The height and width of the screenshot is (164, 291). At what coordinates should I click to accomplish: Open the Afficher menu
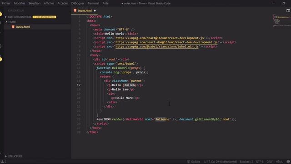[x=49, y=3]
